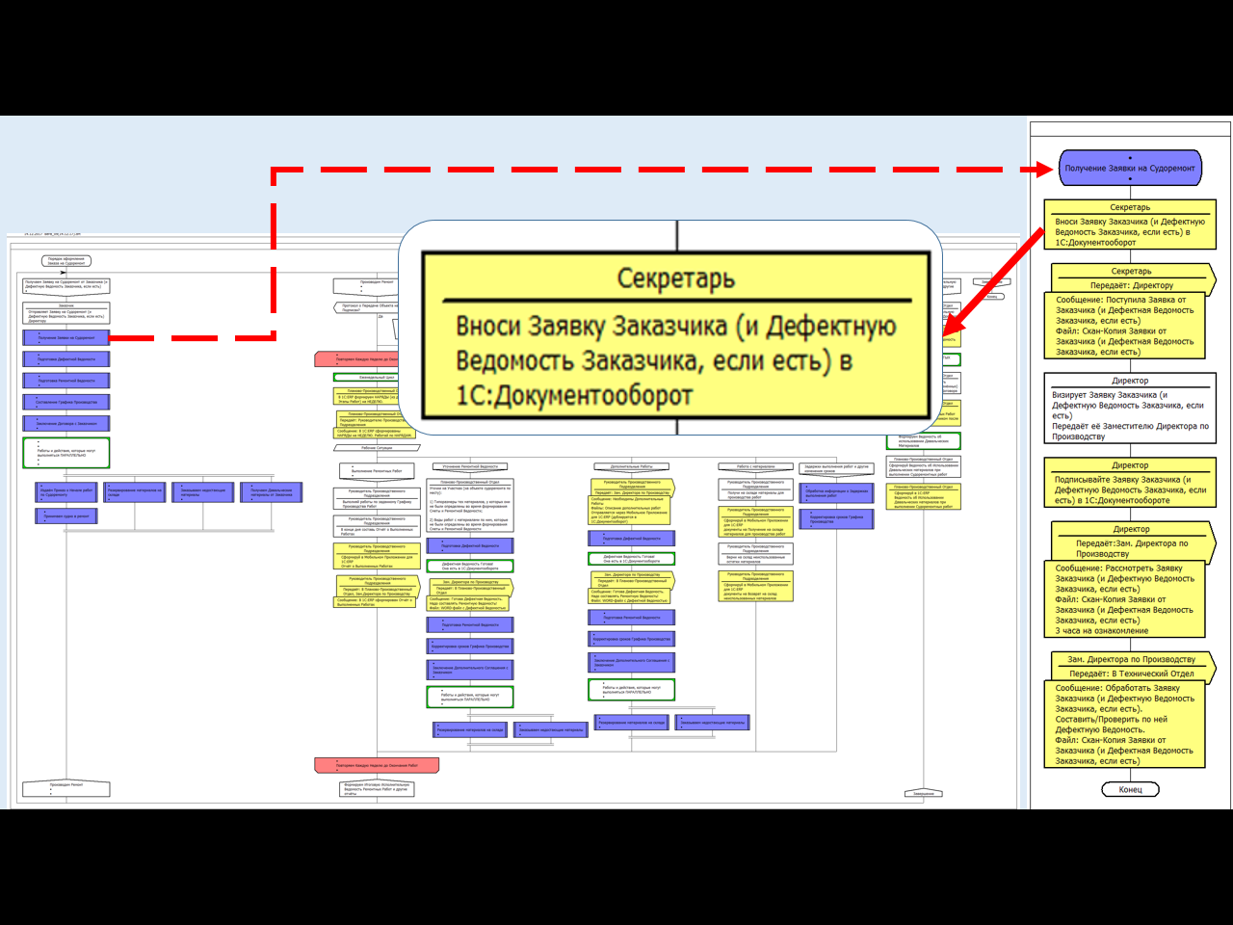Click bottom pink Повторяем Каждую Неделю block
The height and width of the screenshot is (925, 1233).
click(x=377, y=765)
